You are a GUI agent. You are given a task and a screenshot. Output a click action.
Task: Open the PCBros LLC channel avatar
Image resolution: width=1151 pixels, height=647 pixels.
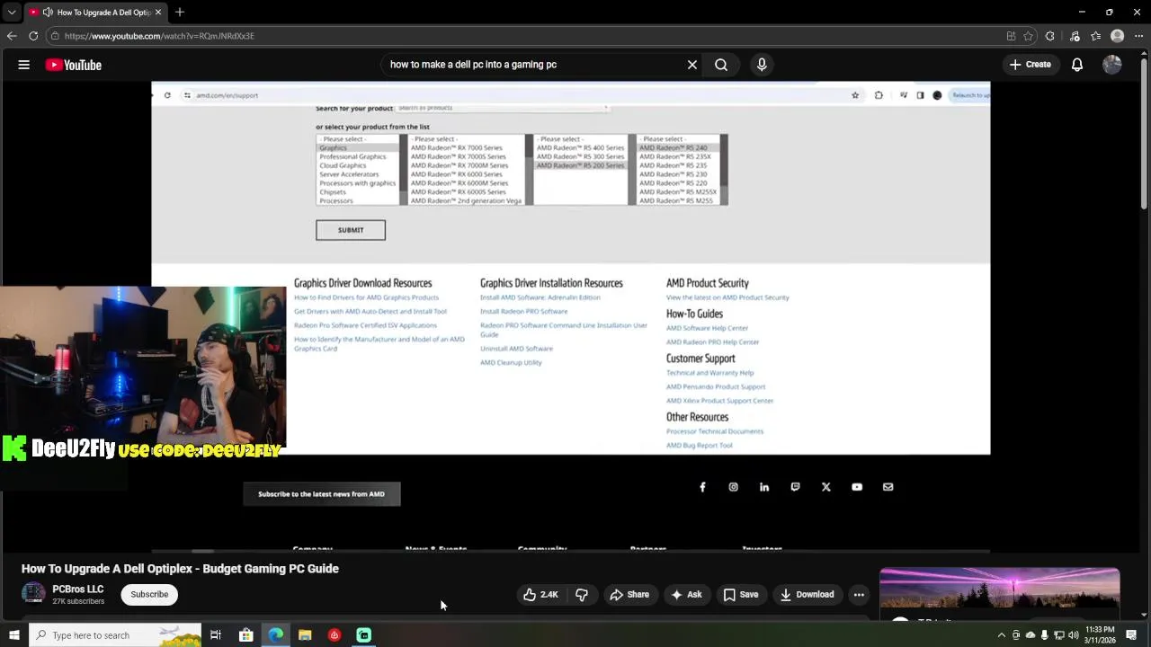pyautogui.click(x=33, y=594)
